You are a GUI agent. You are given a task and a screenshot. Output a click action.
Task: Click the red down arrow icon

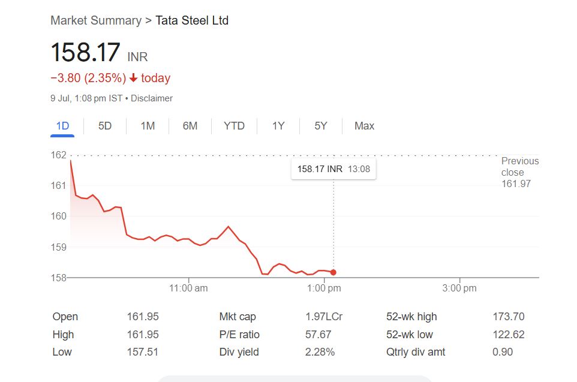(x=133, y=79)
